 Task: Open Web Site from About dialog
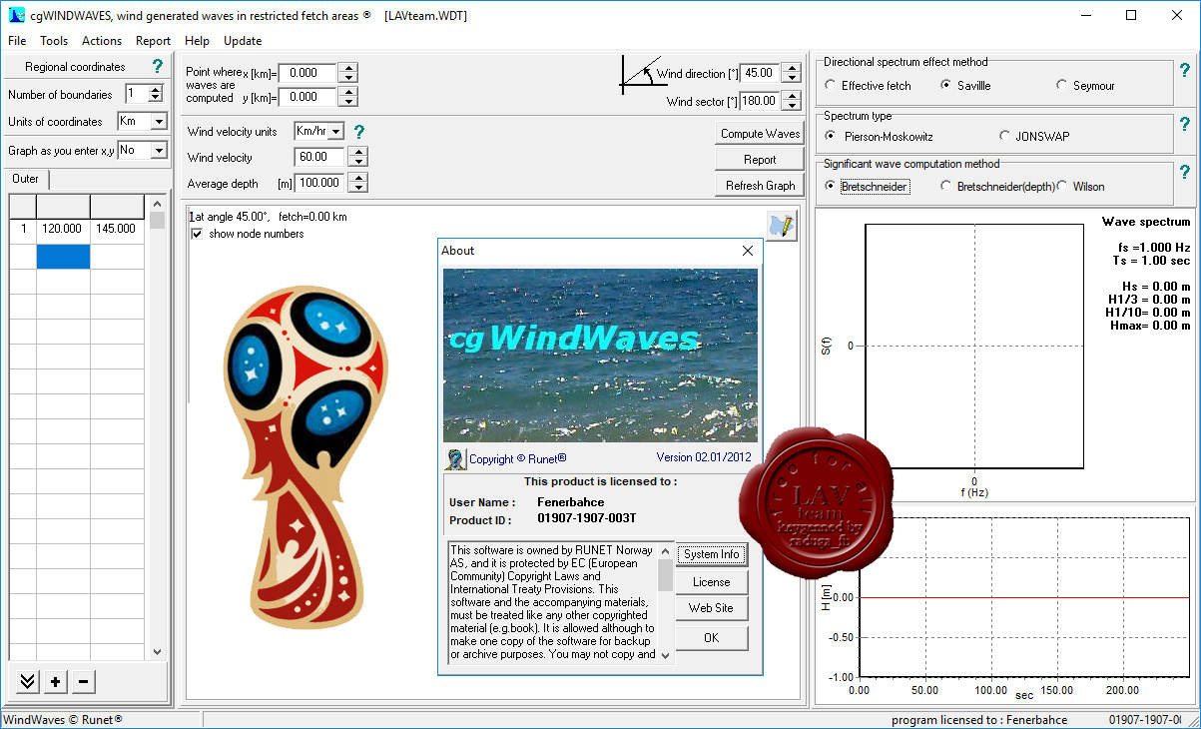[712, 608]
